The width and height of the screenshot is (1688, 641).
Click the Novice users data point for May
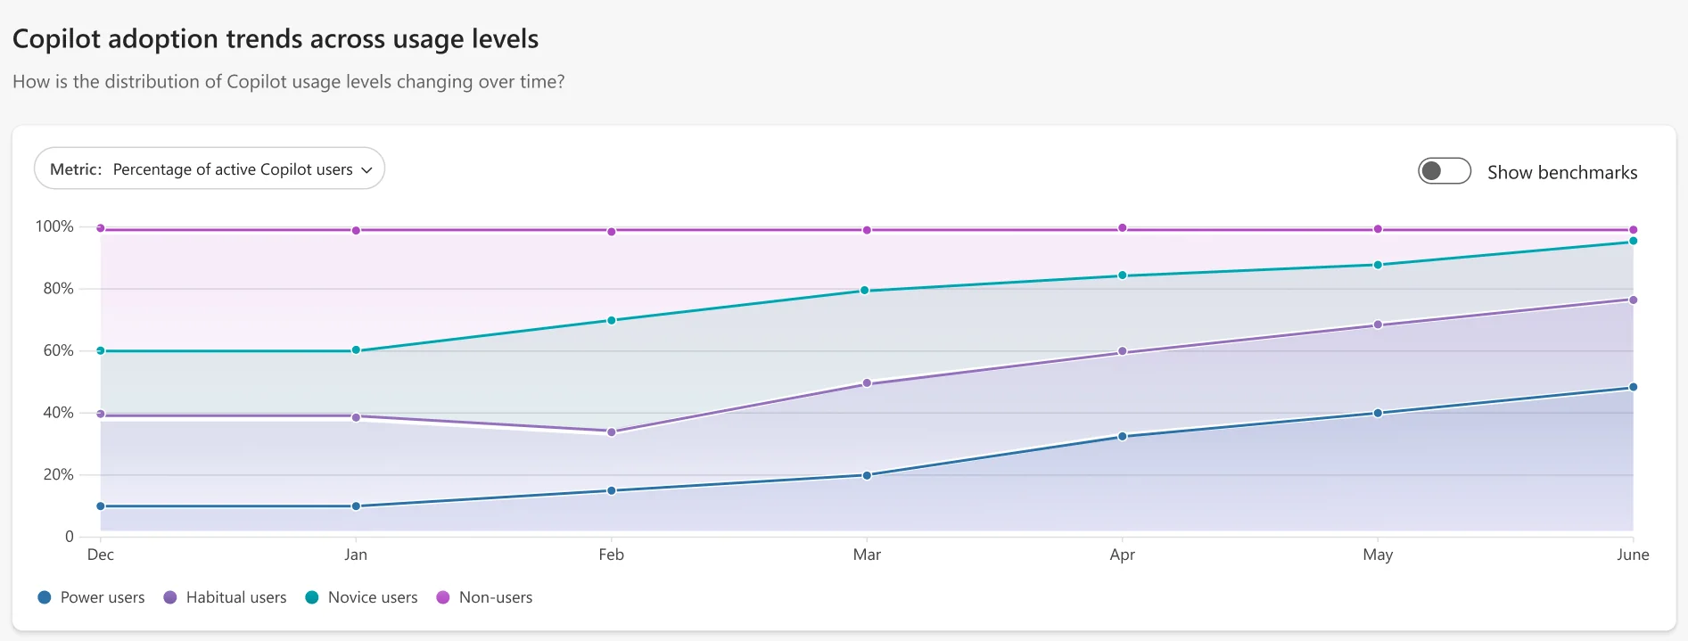point(1378,265)
